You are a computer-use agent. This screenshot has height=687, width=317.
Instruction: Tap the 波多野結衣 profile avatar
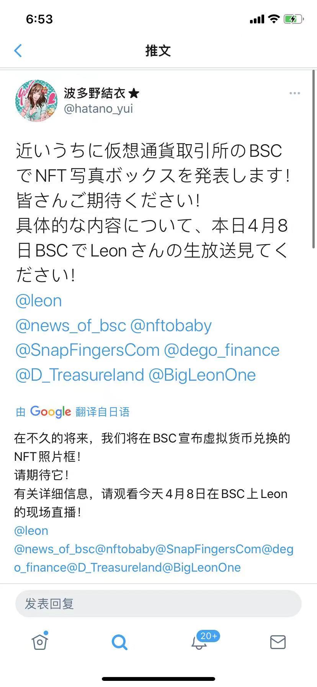click(36, 101)
